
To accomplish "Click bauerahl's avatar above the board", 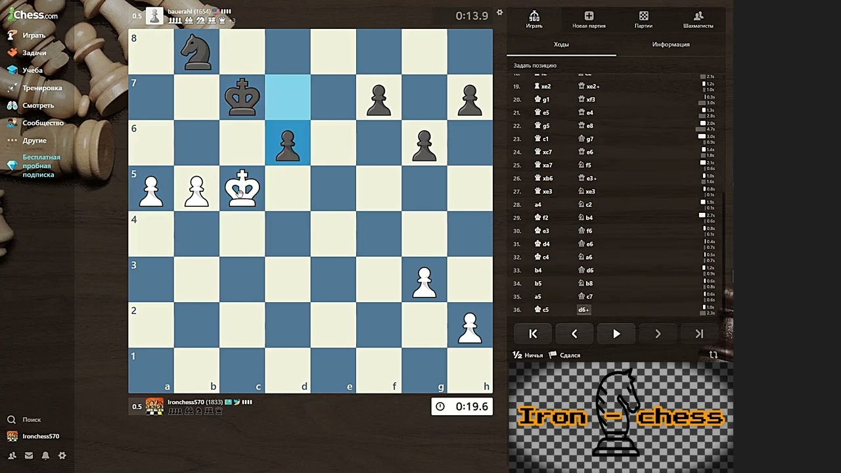I will 154,16.
